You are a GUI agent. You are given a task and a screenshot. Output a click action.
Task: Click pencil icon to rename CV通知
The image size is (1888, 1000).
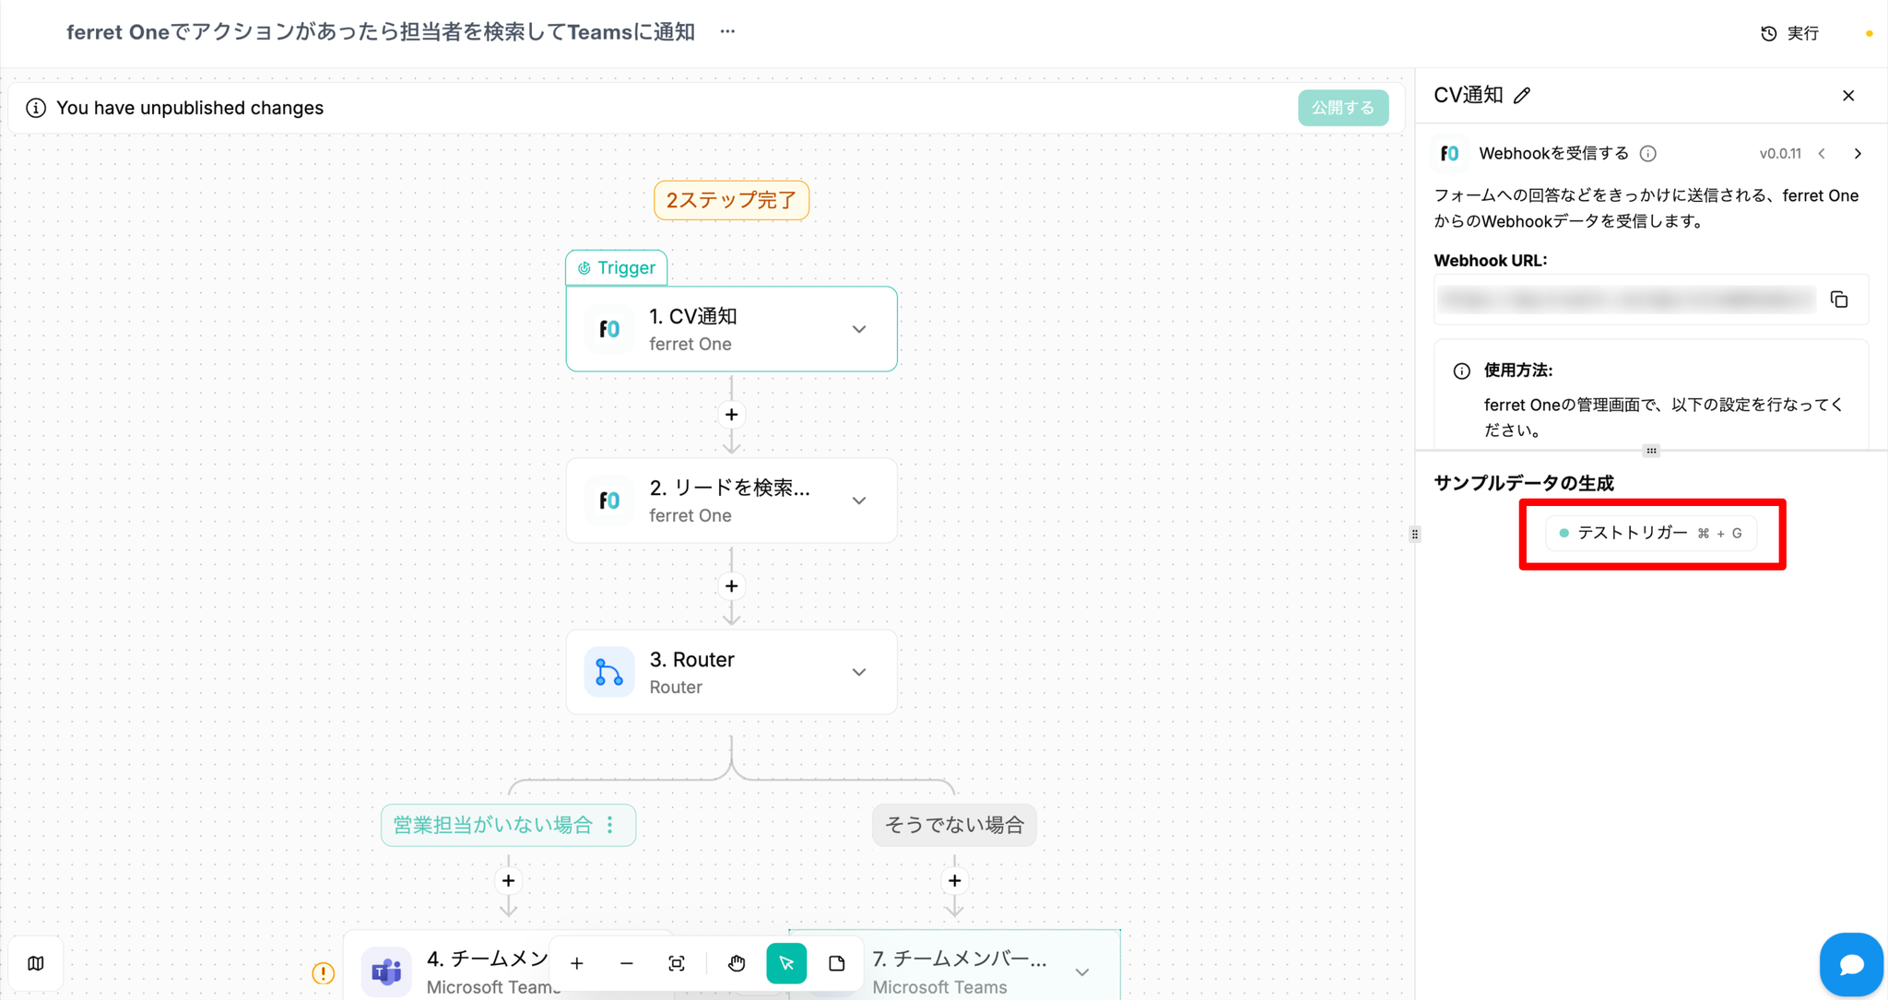(1522, 96)
